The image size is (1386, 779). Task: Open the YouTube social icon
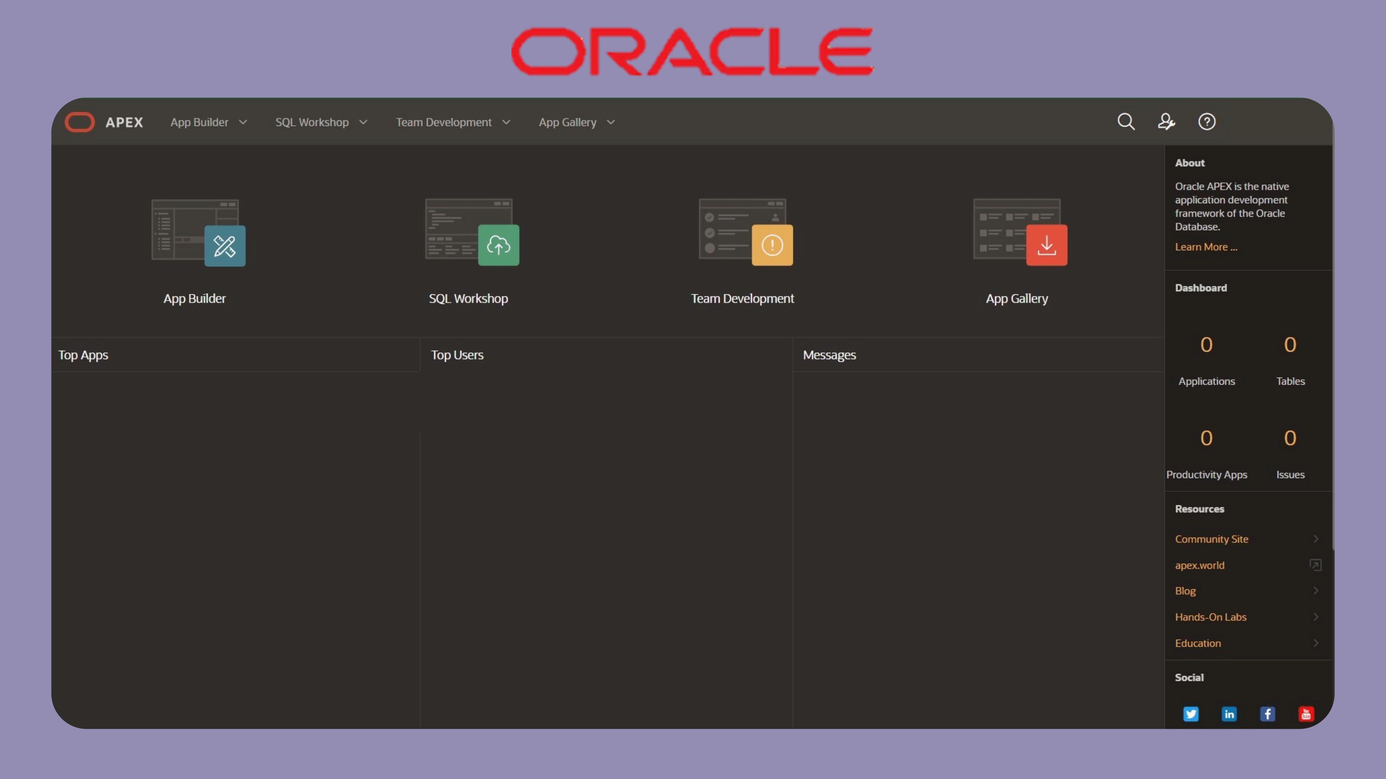coord(1306,714)
